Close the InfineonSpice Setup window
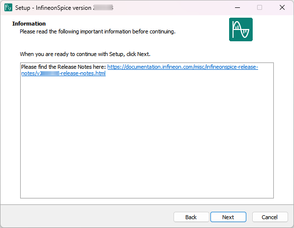294x228 pixels. pos(282,7)
